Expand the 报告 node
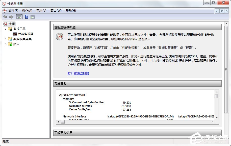 [6, 44]
